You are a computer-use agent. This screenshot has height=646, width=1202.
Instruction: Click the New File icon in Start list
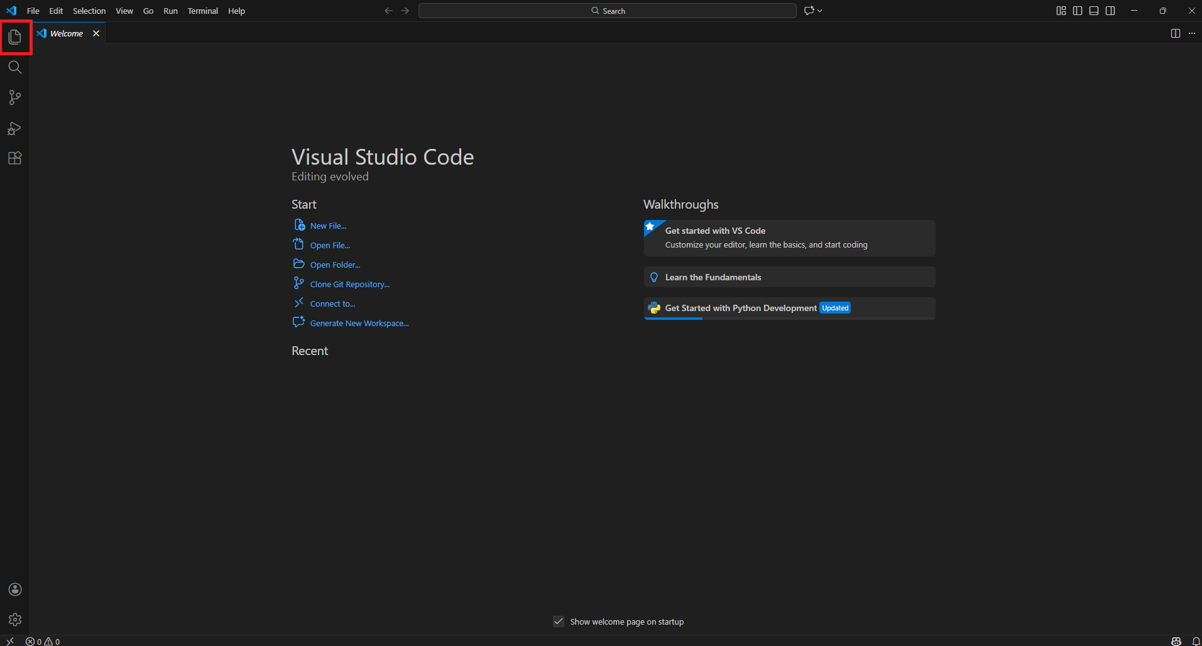pos(300,225)
